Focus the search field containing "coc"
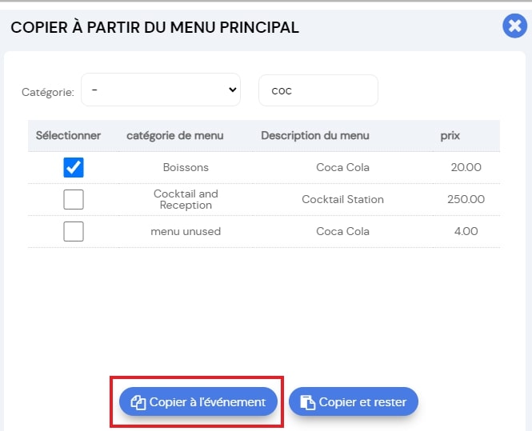This screenshot has height=431, width=532. pyautogui.click(x=318, y=90)
